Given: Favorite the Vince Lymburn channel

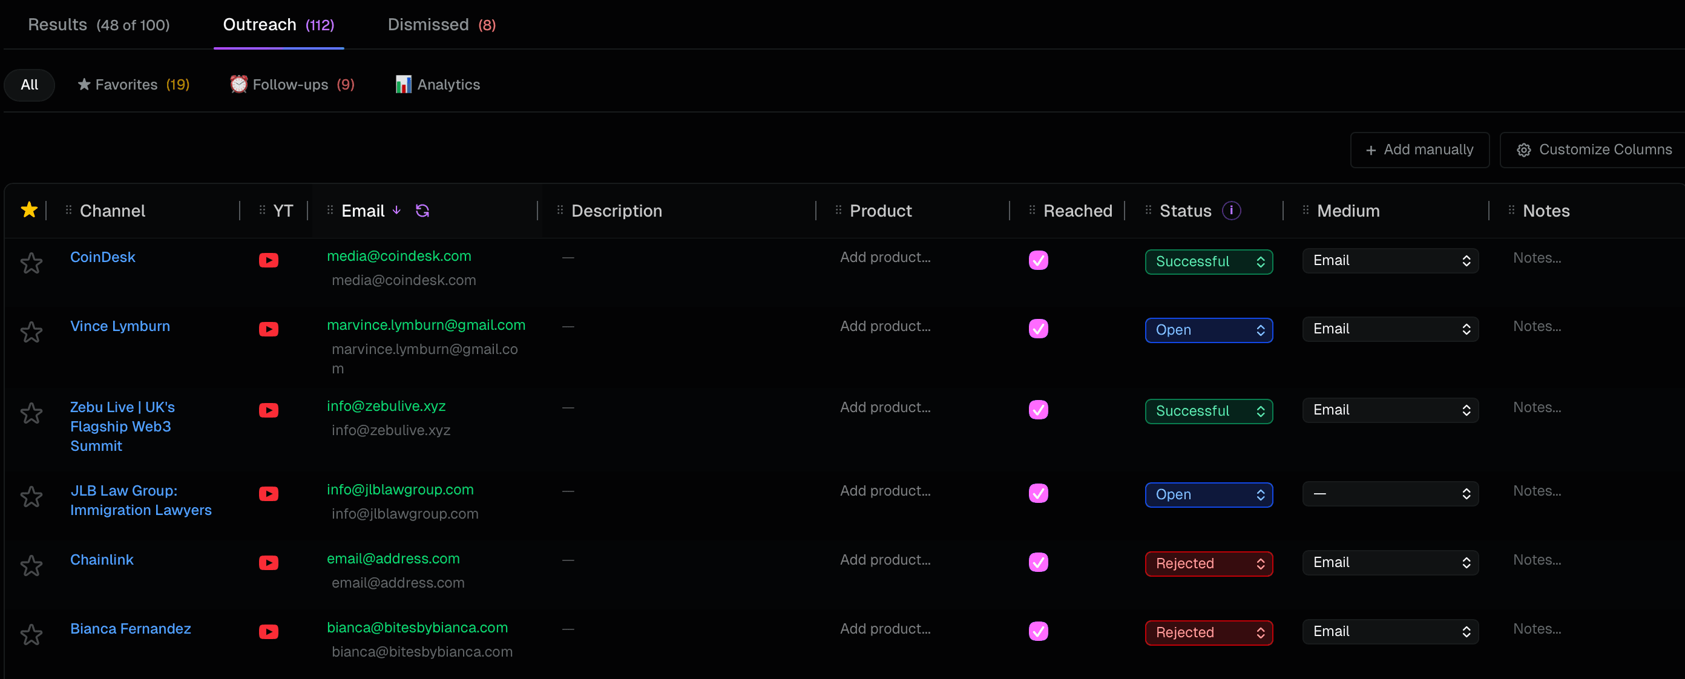Looking at the screenshot, I should [31, 332].
